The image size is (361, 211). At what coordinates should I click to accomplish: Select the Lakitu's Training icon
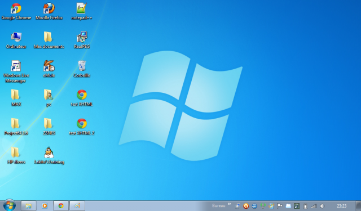49,155
